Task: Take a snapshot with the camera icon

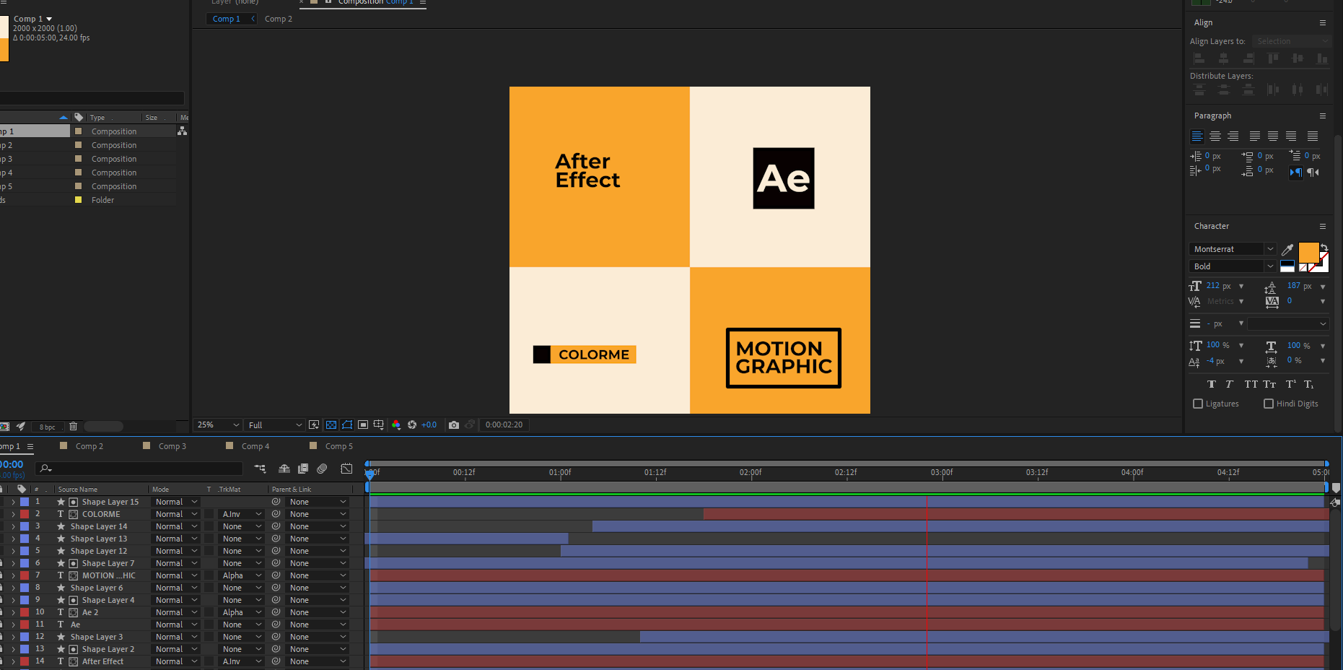Action: 454,425
